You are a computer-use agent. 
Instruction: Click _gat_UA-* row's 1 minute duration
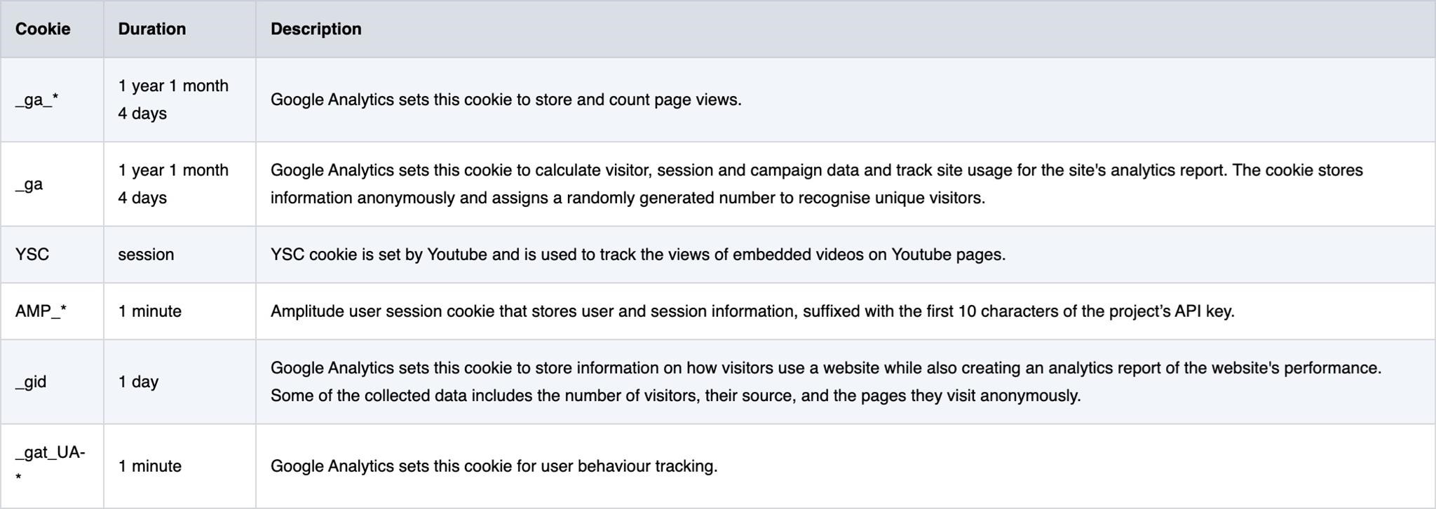click(x=149, y=466)
